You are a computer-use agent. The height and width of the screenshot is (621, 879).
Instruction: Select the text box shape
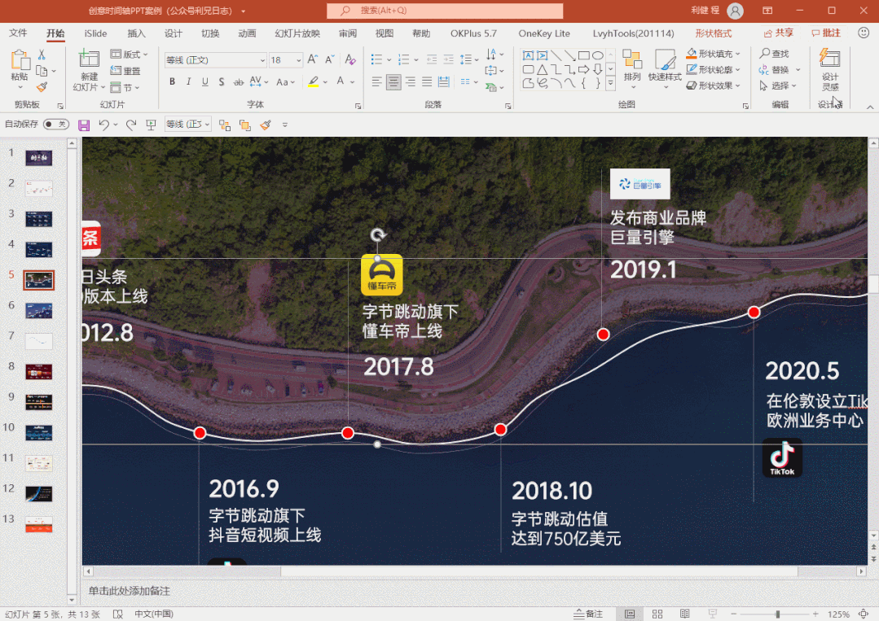pyautogui.click(x=528, y=55)
